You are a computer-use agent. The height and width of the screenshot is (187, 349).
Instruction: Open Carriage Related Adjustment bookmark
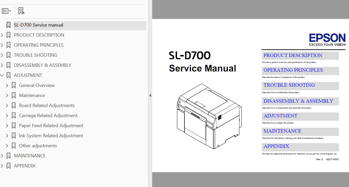pyautogui.click(x=48, y=116)
